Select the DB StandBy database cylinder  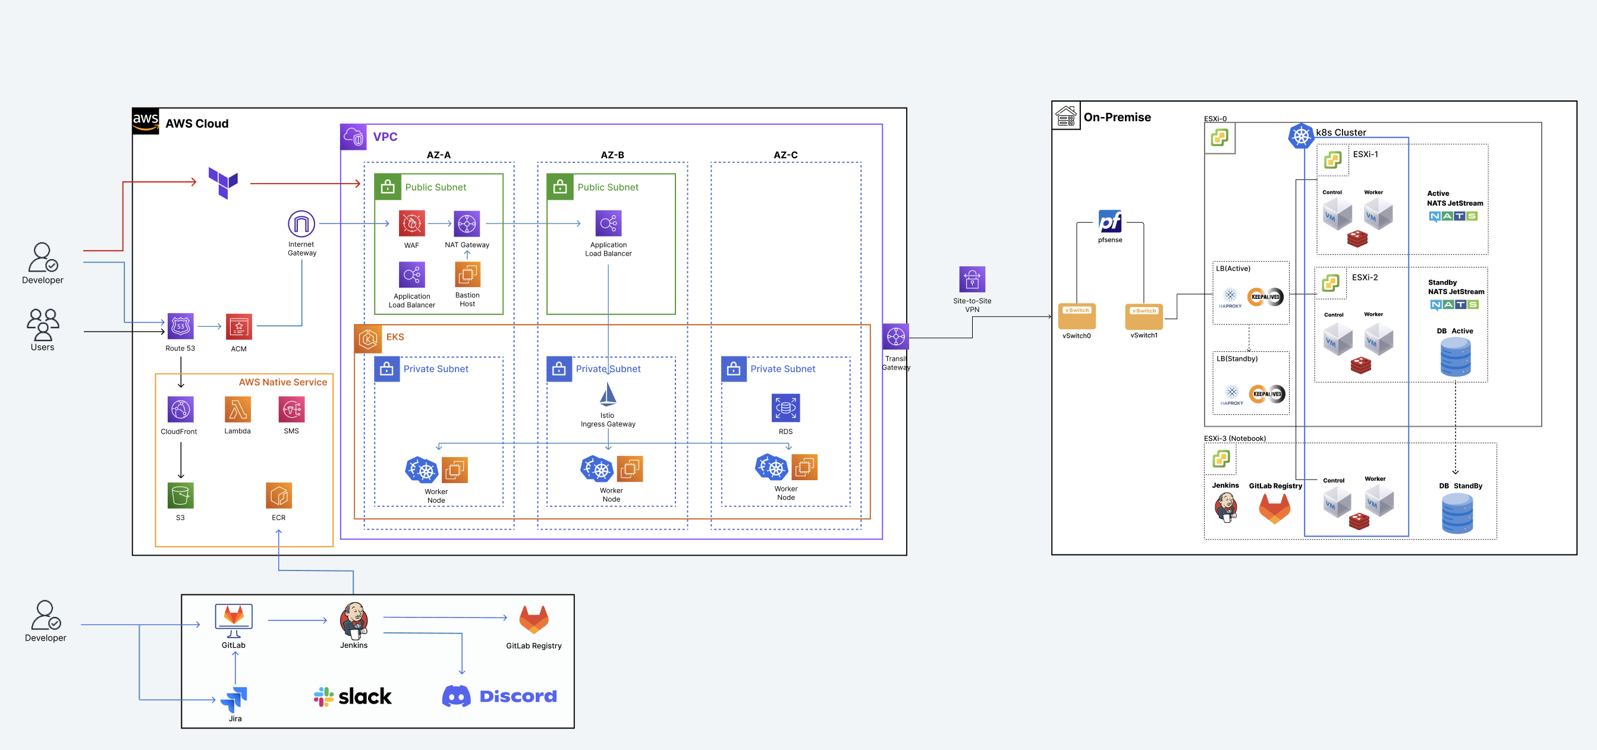pos(1457,514)
